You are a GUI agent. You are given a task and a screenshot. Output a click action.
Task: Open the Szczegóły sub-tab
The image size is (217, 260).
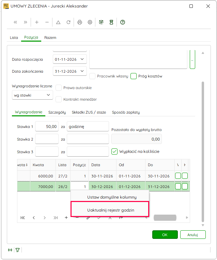[x=57, y=112]
